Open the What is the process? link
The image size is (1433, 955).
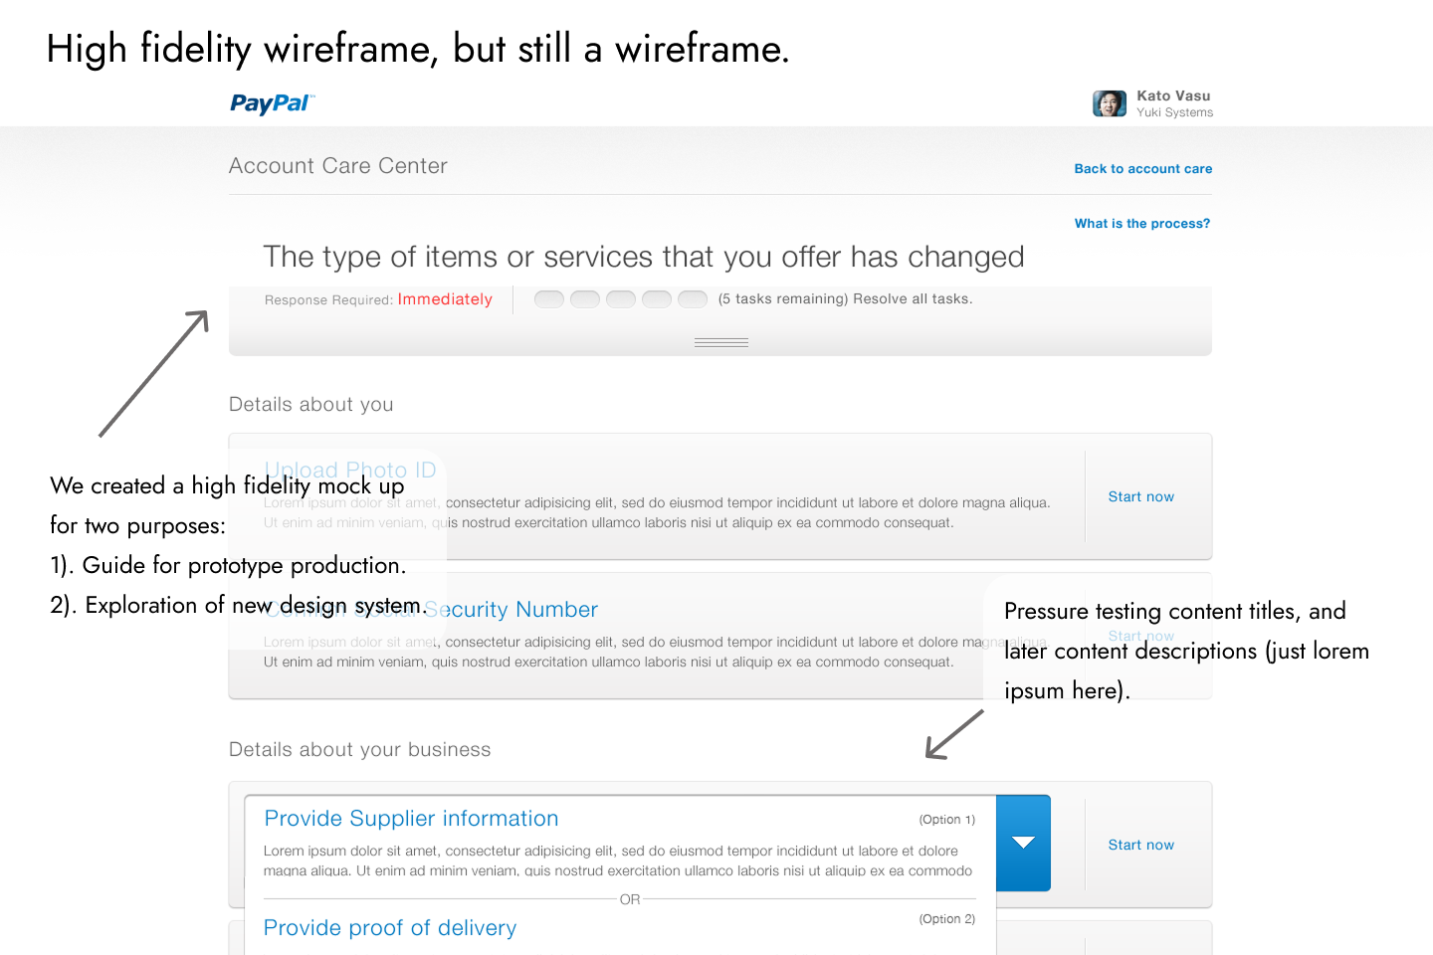pyautogui.click(x=1141, y=224)
